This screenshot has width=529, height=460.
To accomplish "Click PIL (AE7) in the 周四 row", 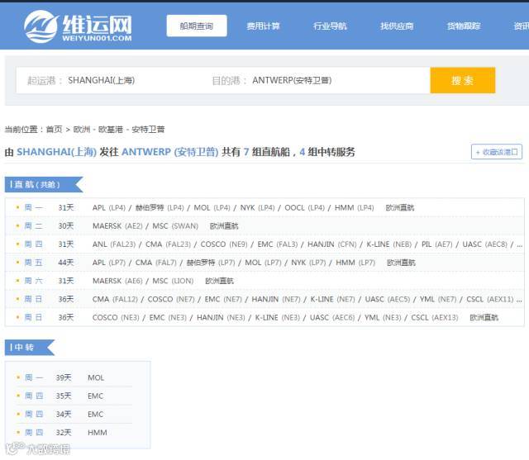I will (437, 244).
